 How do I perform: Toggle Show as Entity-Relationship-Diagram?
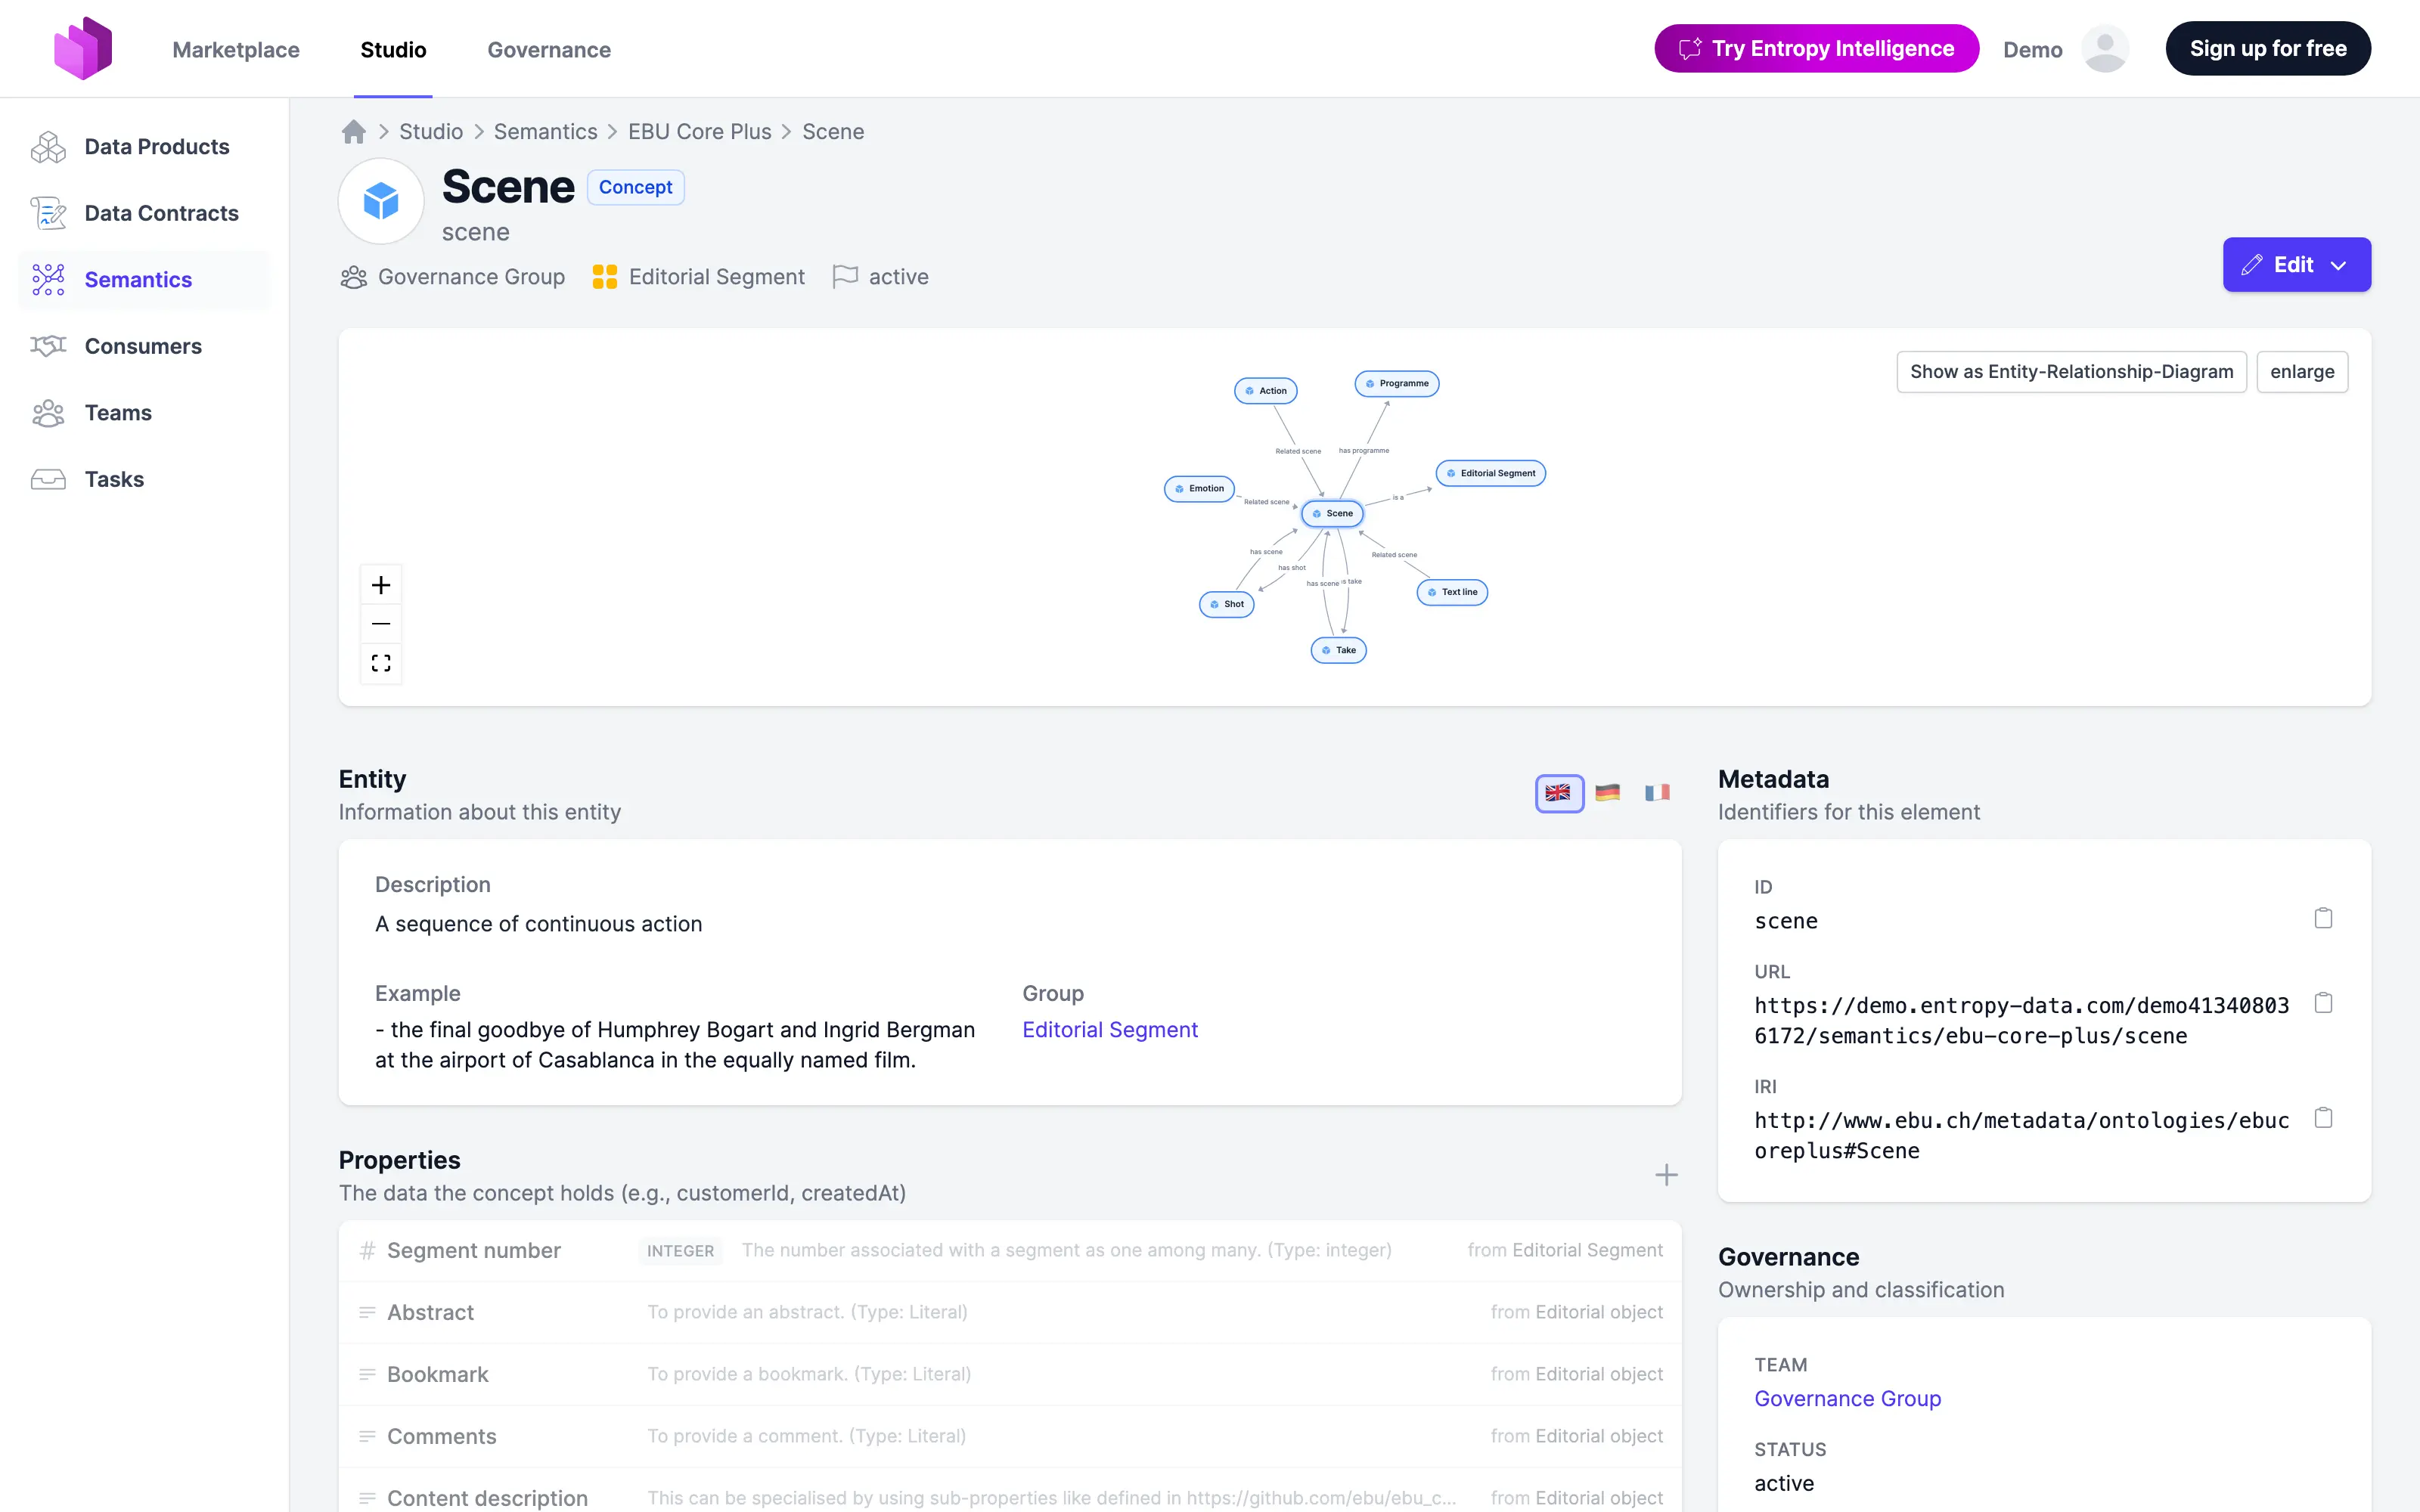[x=2070, y=371]
